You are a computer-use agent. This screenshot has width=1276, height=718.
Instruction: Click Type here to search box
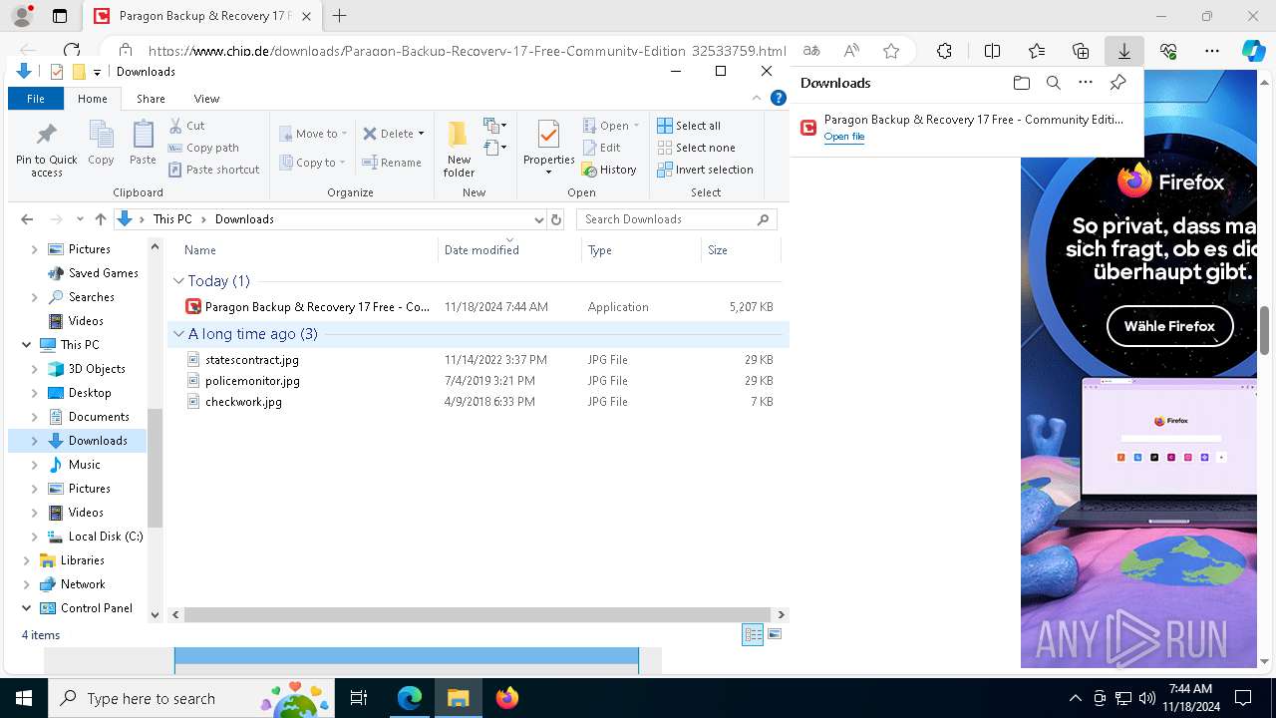coord(189,698)
